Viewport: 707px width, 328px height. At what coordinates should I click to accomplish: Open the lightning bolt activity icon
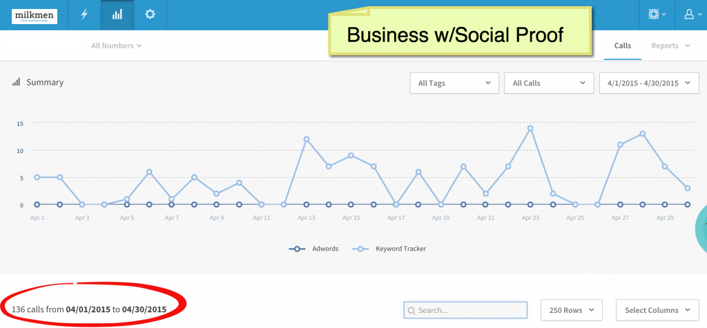(84, 14)
